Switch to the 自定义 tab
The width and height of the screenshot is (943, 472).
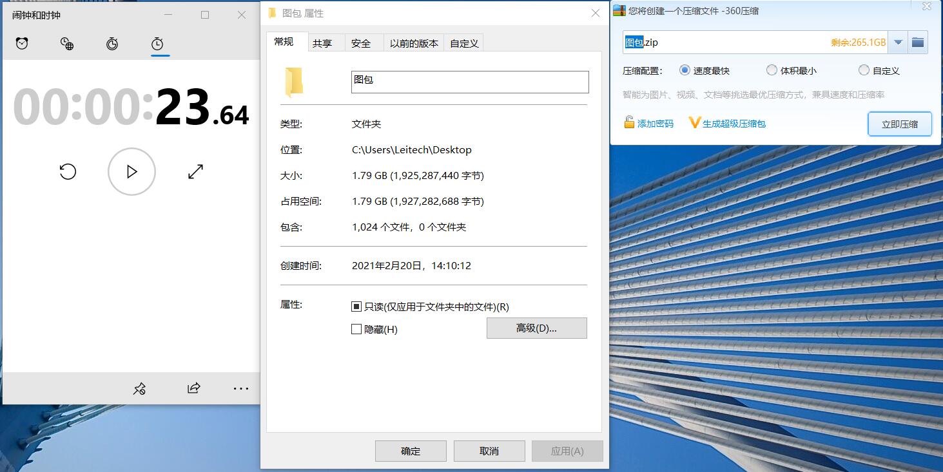pyautogui.click(x=464, y=43)
